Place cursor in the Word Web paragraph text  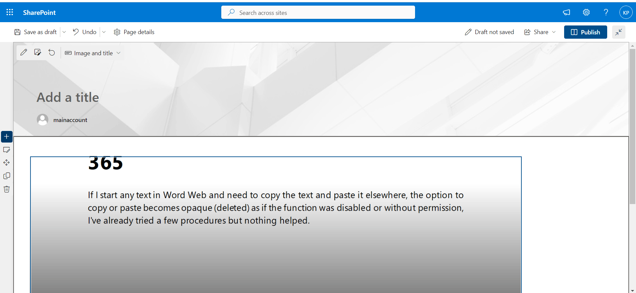click(276, 208)
